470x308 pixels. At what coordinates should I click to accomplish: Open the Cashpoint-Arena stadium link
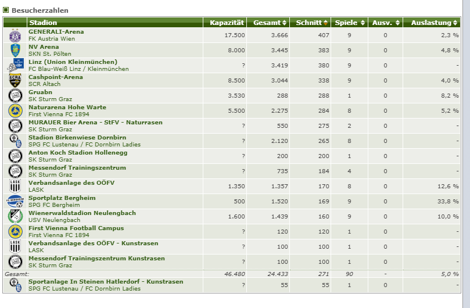(56, 77)
